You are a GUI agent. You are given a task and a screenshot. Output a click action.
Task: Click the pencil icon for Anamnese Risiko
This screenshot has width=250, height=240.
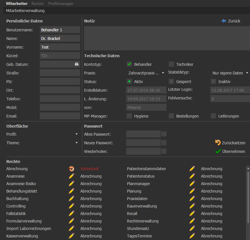tap(71, 184)
